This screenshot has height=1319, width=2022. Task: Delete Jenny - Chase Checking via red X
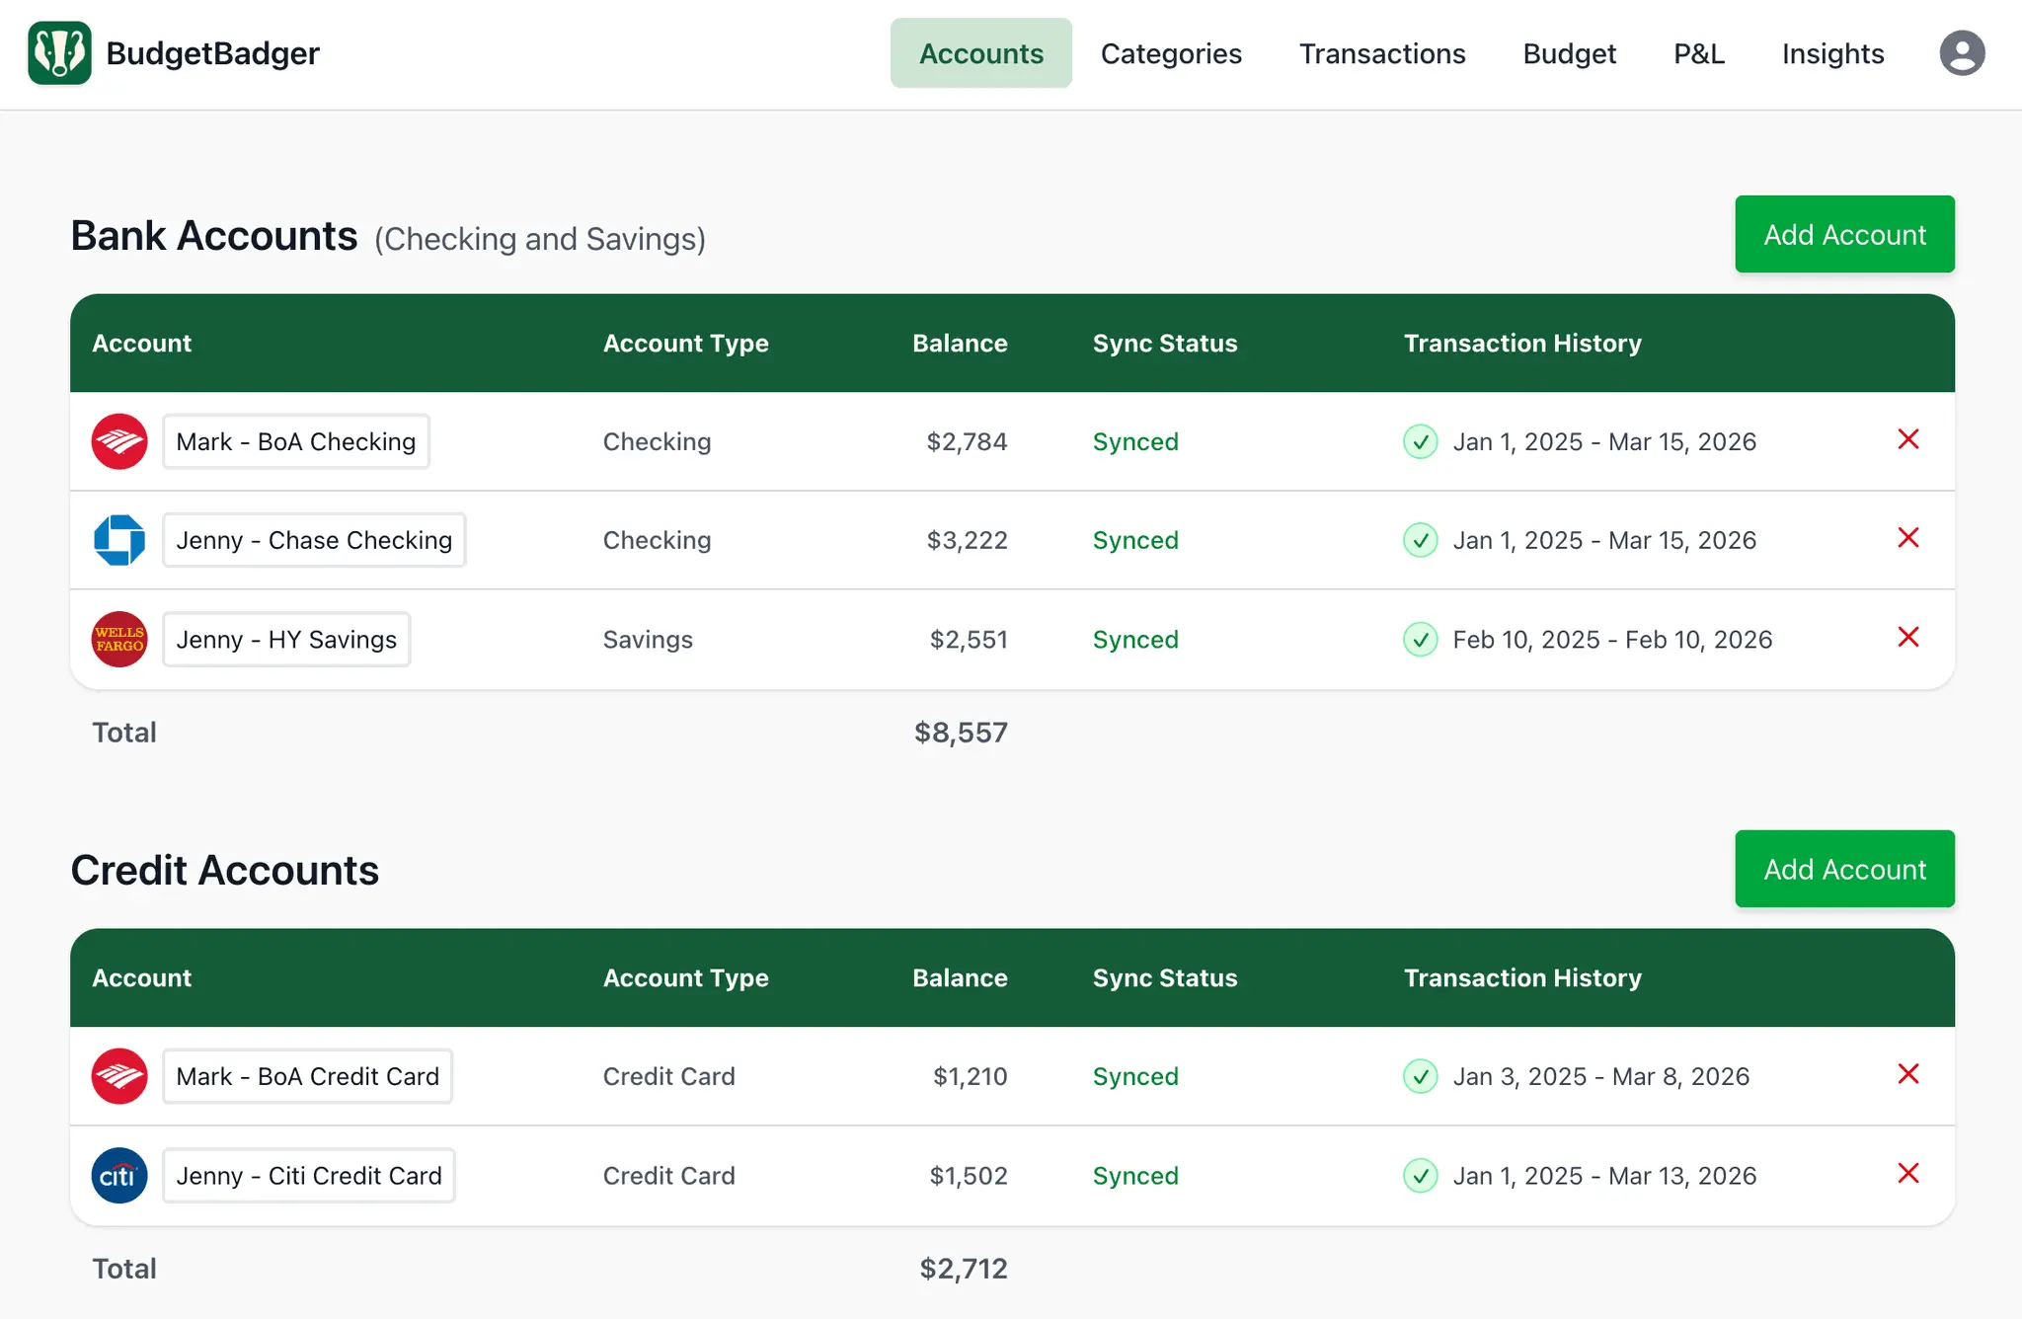coord(1908,538)
